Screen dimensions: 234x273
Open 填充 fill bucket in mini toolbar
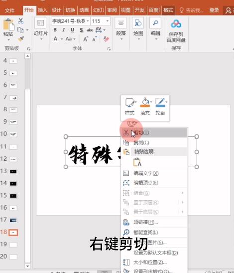coord(145,106)
